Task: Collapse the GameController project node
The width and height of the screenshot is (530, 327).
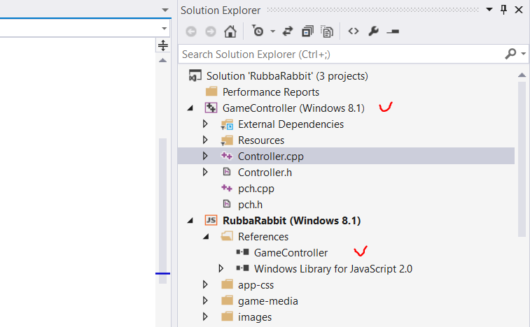Action: pyautogui.click(x=191, y=108)
